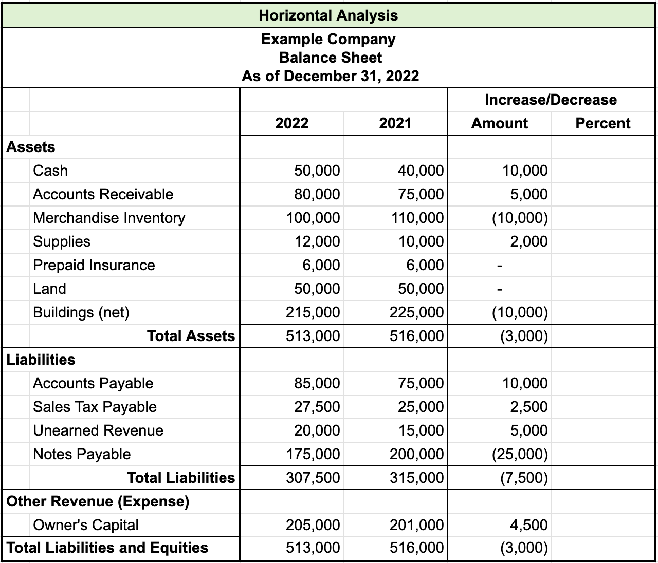Click the Liabilities section label
Viewport: 658px width, 563px height.
point(41,360)
